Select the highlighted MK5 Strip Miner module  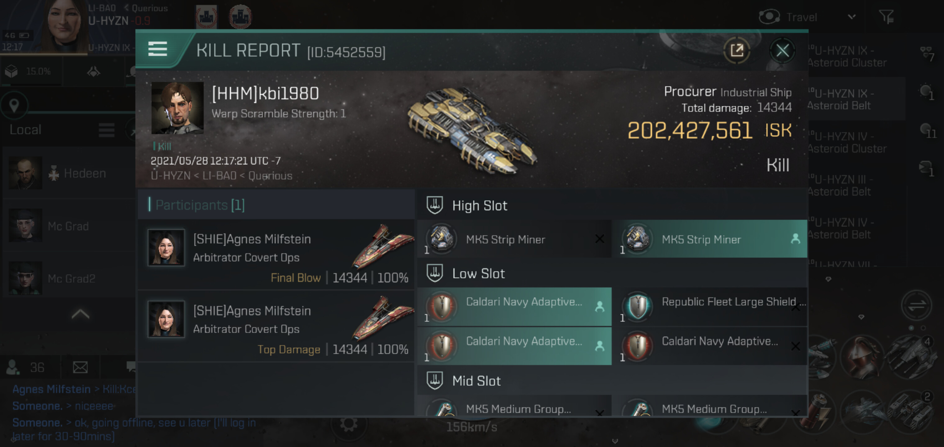712,239
